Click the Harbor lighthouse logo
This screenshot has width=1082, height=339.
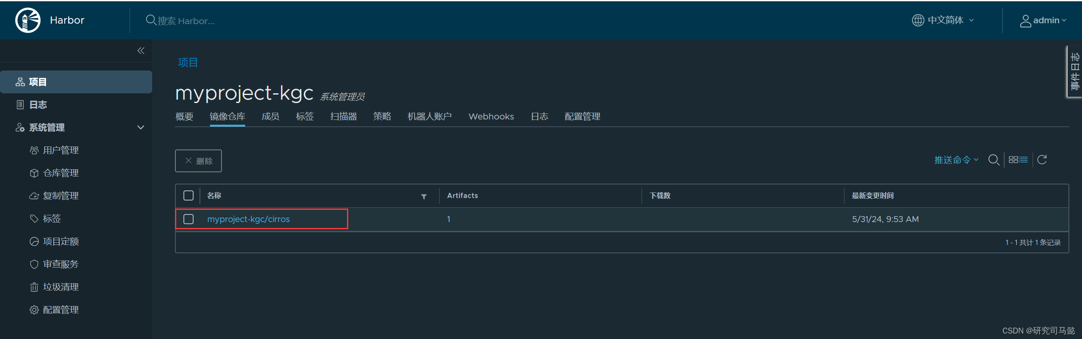28,20
